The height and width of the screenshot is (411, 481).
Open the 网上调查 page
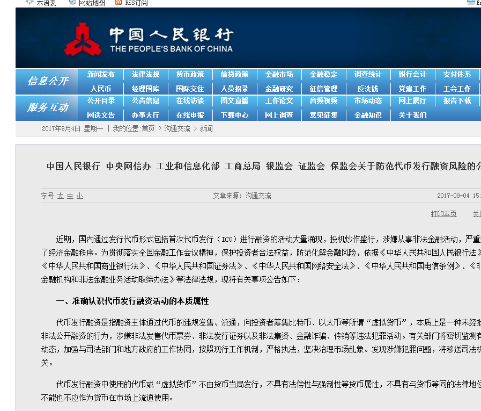tap(279, 116)
